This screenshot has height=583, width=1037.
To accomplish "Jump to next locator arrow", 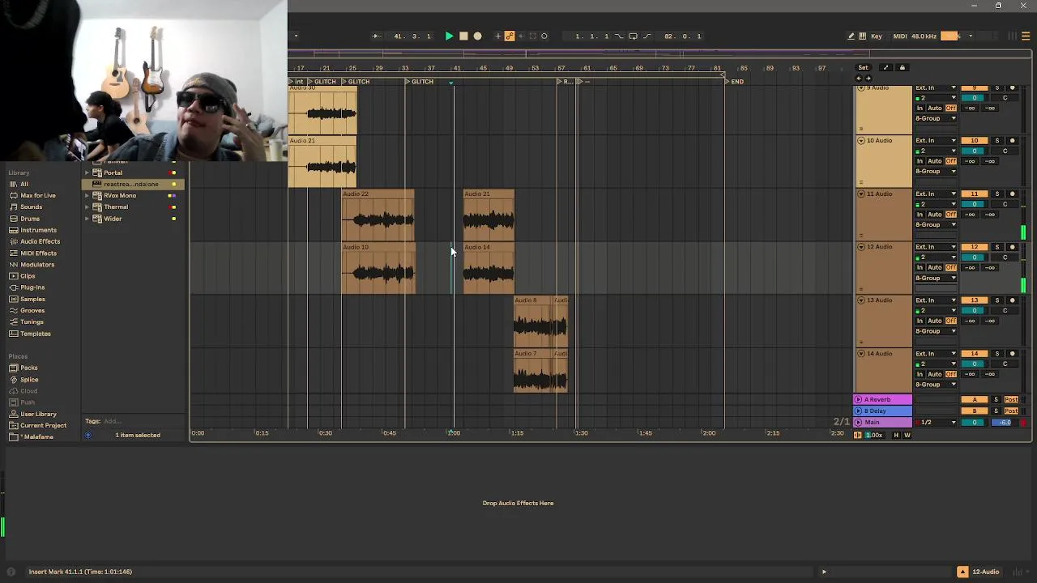I will [868, 79].
